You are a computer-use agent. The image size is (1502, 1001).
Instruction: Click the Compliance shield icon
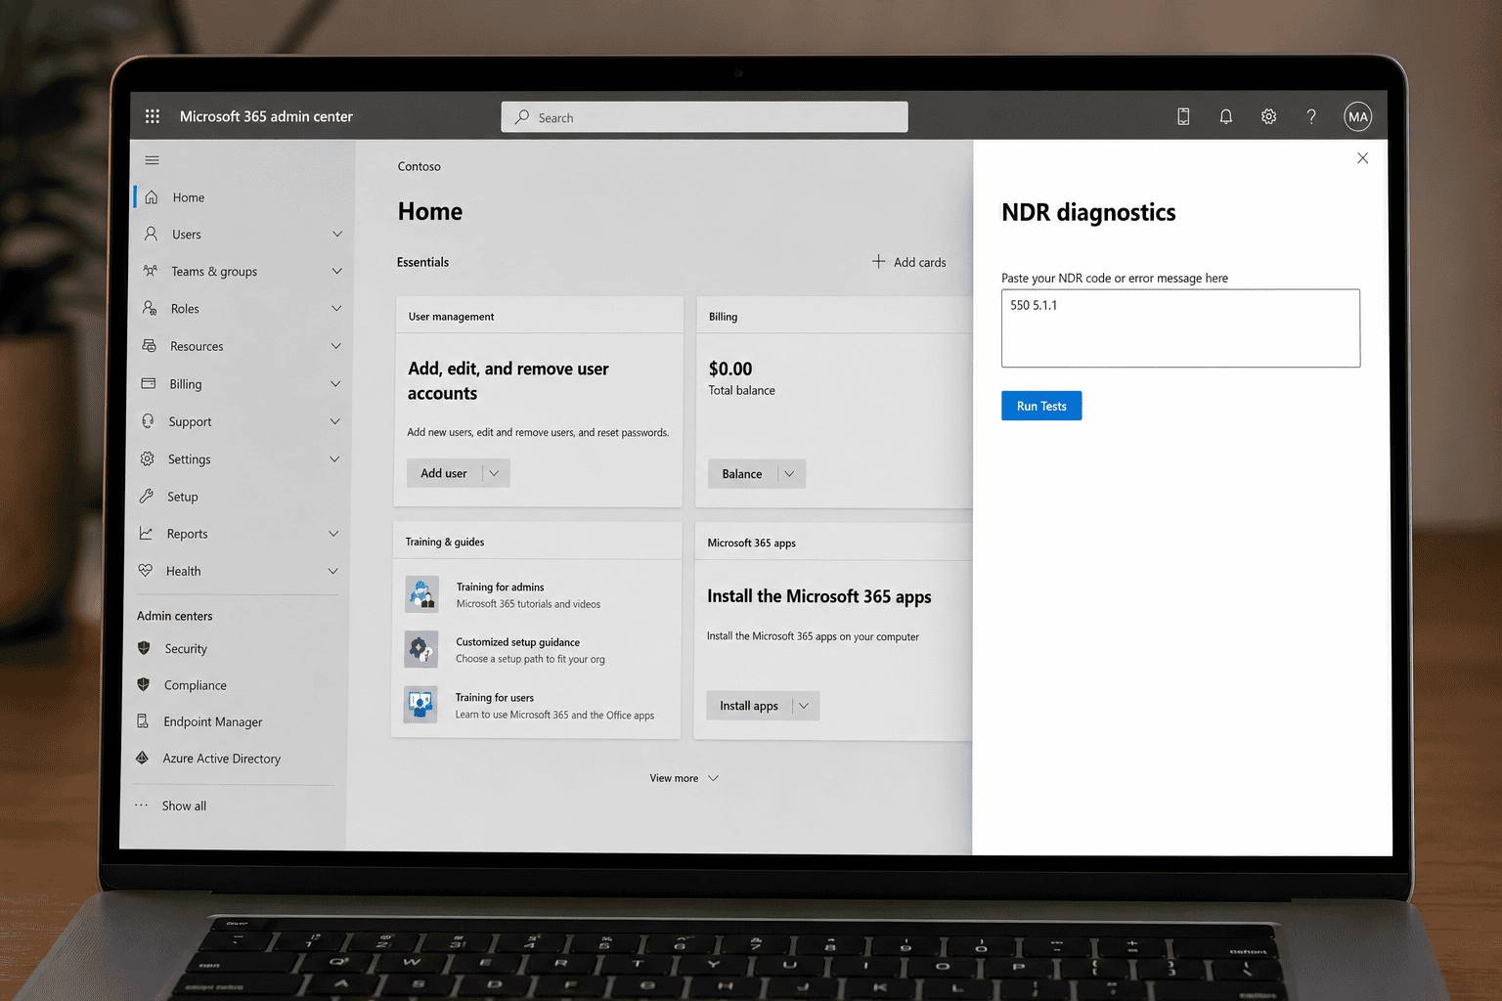click(144, 684)
